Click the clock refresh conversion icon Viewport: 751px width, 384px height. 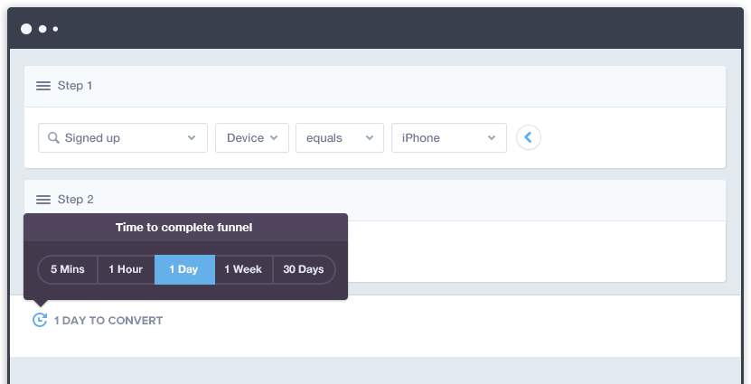click(x=40, y=320)
